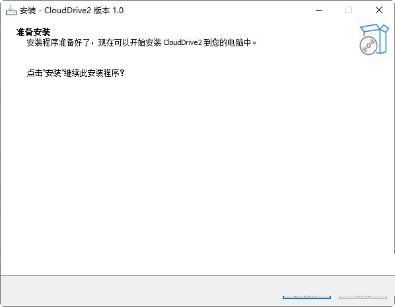Close the CloudDrive2 setup window
Viewport: 395px width, 307px height.
coord(379,10)
